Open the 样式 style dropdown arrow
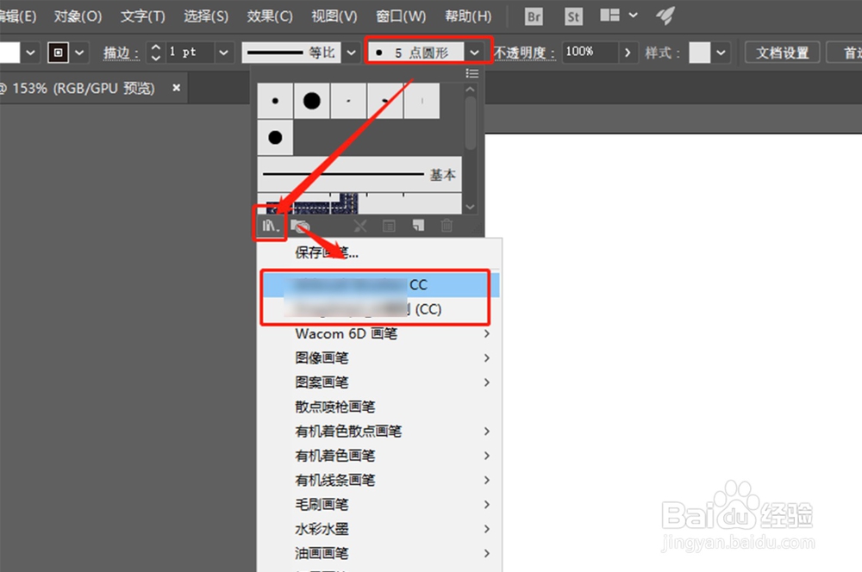 click(721, 53)
